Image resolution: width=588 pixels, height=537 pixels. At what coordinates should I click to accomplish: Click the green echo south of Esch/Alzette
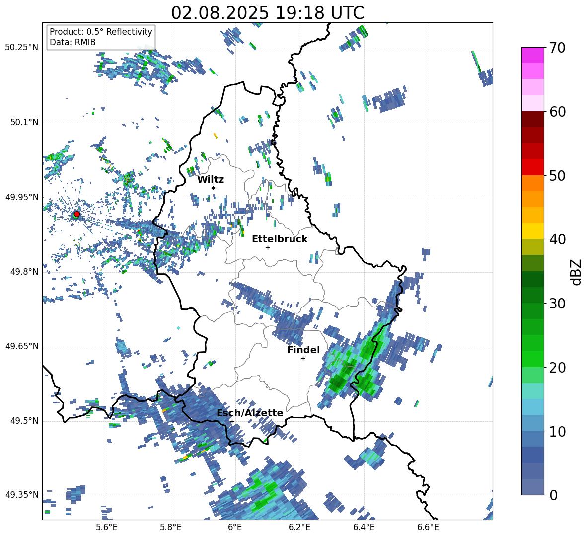(x=263, y=491)
